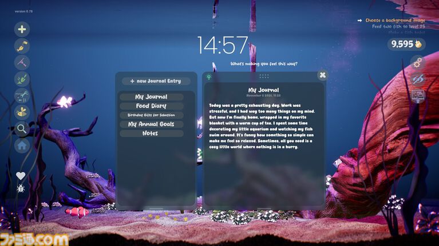Select the 'Feed two fish to level 25' task
The height and width of the screenshot is (246, 439).
click(x=398, y=26)
